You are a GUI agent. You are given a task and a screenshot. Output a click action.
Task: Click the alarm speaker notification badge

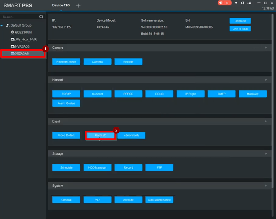tap(225, 3)
